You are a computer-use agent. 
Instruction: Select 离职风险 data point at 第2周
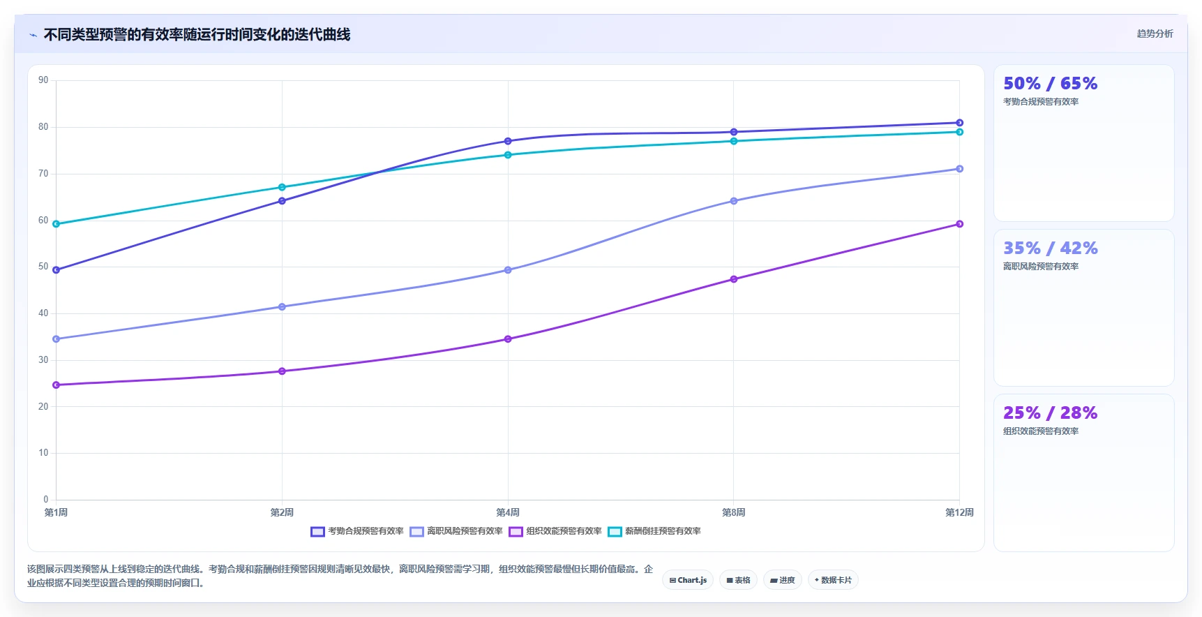click(282, 307)
